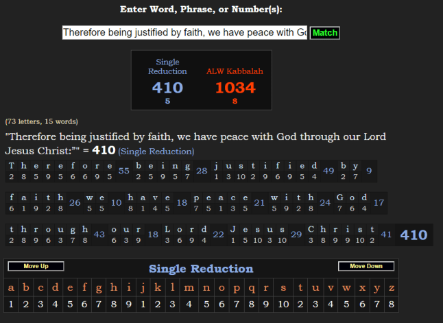Screen dimensions: 443x323
Task: Click the blue 410 result value
Action: click(x=167, y=87)
